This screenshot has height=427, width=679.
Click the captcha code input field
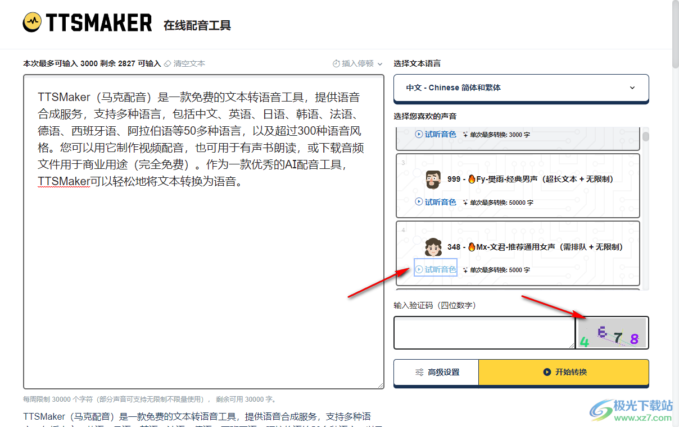click(x=484, y=332)
